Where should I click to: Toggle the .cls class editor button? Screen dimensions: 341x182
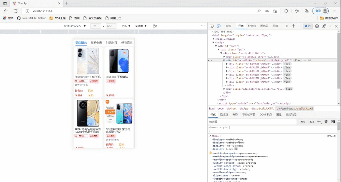pos(311,122)
